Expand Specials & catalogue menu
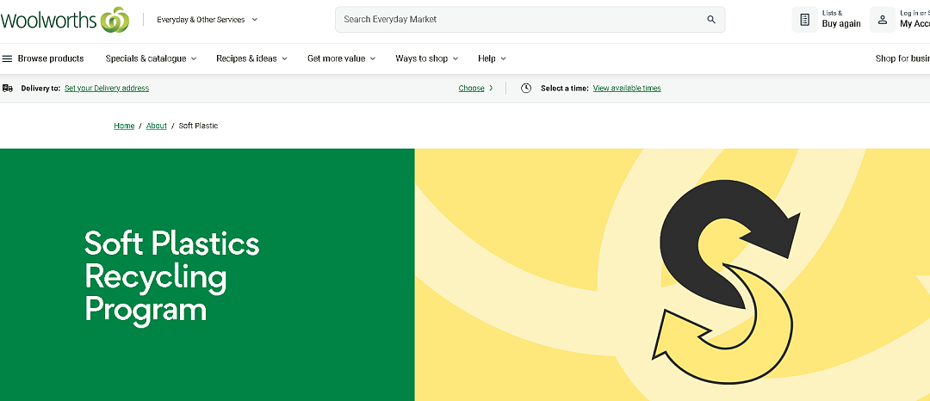 [151, 59]
